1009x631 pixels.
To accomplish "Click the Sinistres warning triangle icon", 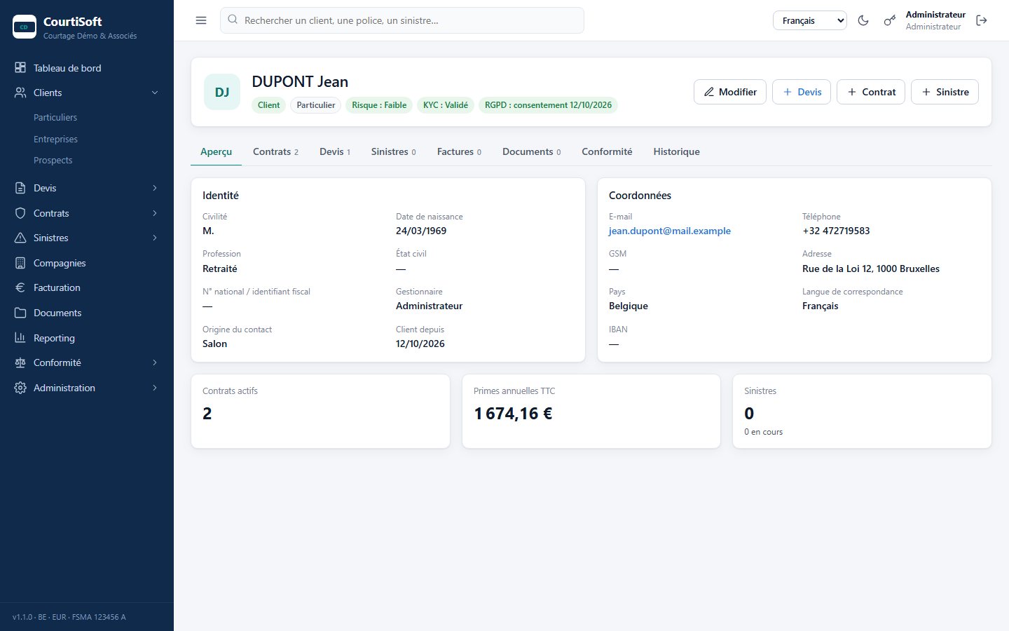I will click(x=20, y=238).
